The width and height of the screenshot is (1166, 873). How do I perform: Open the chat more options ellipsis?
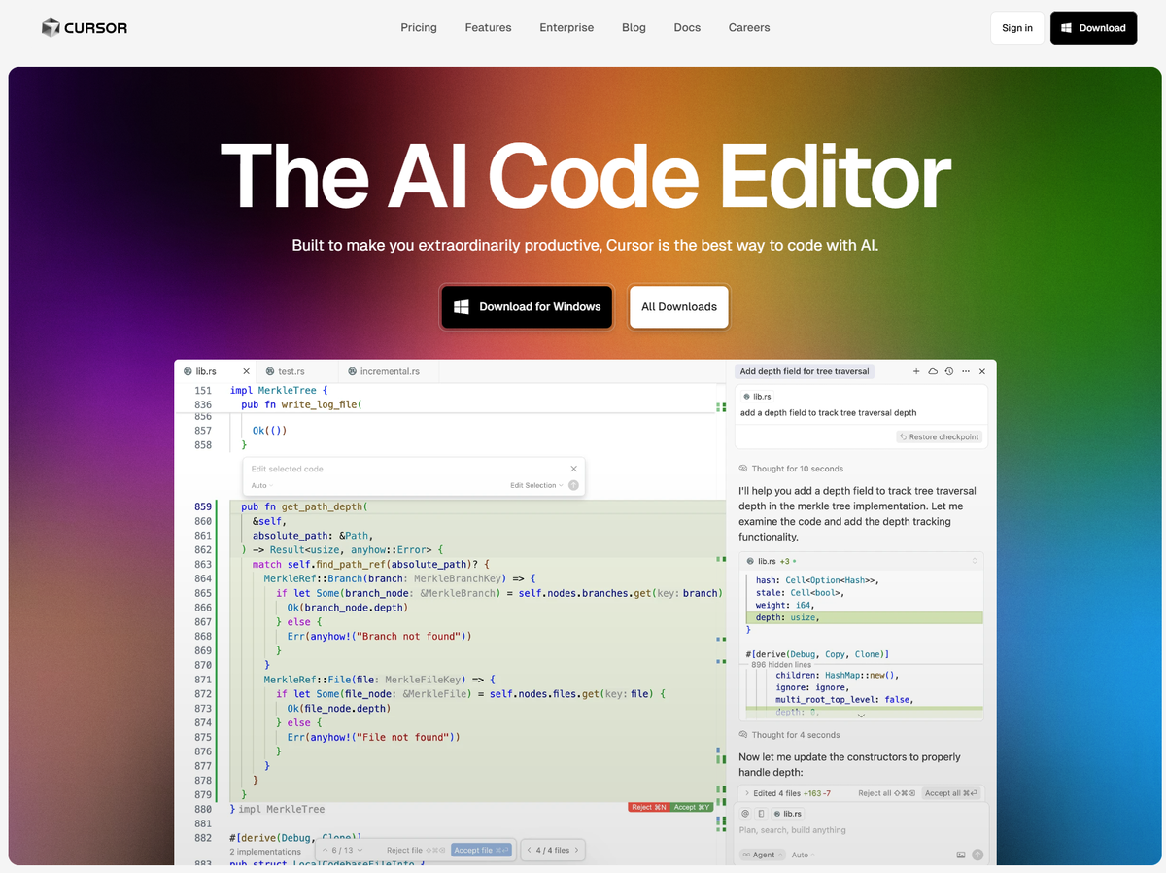pos(965,371)
